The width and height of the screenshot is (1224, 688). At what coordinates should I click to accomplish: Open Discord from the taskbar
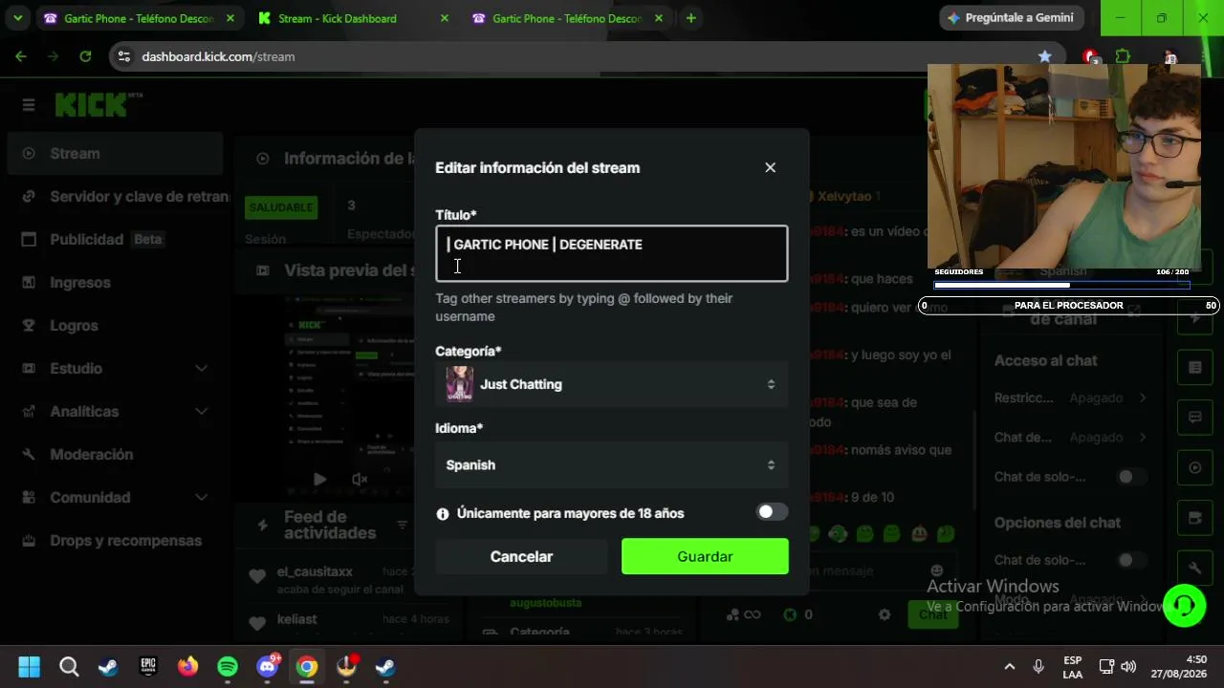(267, 666)
